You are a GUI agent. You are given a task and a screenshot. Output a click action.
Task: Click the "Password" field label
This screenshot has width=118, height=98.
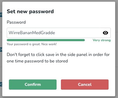pos(16,22)
